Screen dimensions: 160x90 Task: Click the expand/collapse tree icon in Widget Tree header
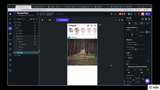(36, 19)
